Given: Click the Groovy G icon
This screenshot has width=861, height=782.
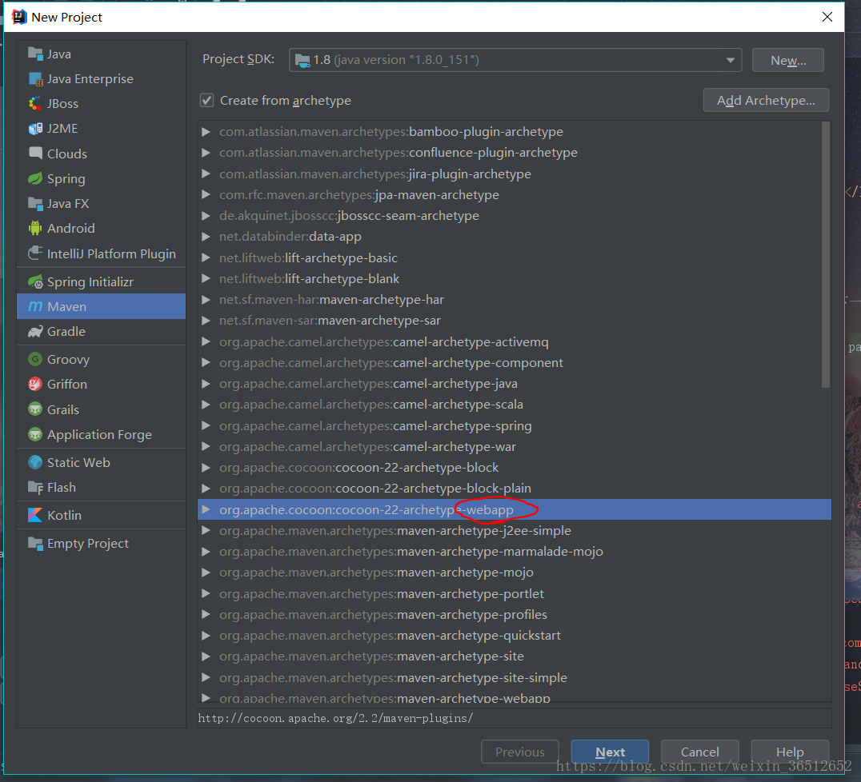Looking at the screenshot, I should coord(35,360).
